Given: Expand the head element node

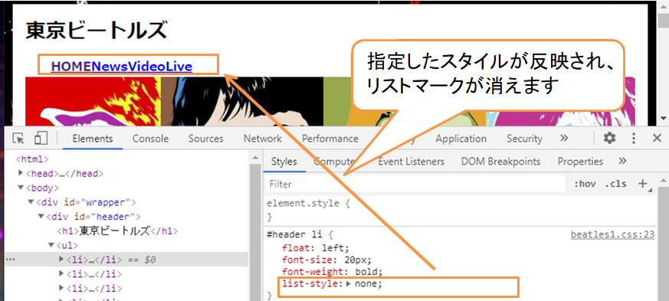Looking at the screenshot, I should [x=21, y=173].
